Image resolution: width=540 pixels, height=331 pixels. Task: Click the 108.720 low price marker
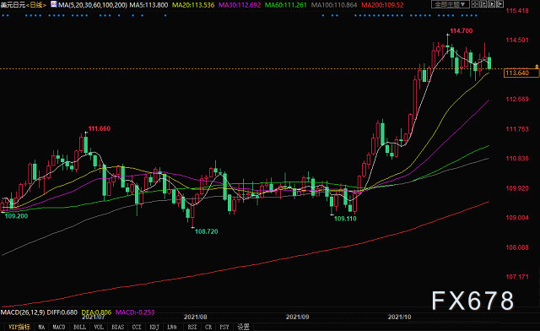[x=206, y=231]
